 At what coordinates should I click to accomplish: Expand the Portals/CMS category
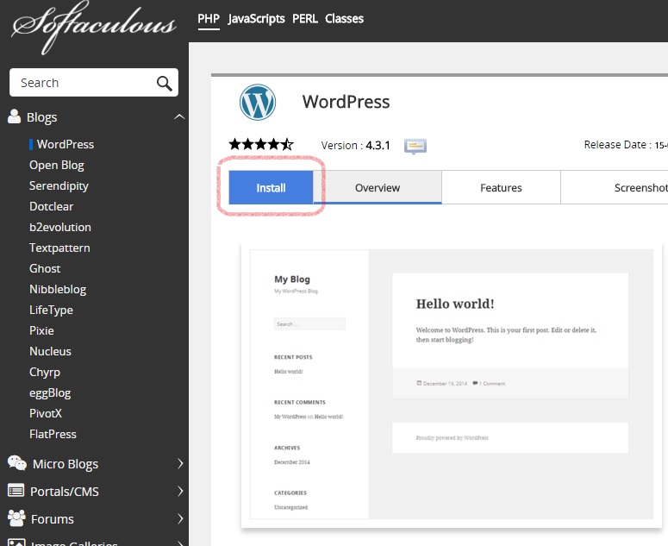click(x=180, y=491)
